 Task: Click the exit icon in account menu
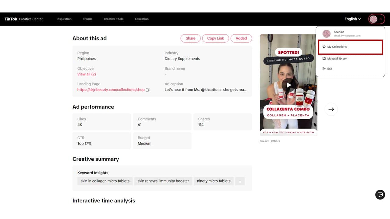click(x=324, y=69)
